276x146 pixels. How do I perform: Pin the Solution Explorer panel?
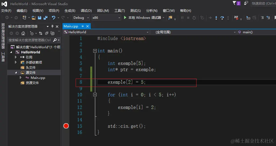(52, 26)
